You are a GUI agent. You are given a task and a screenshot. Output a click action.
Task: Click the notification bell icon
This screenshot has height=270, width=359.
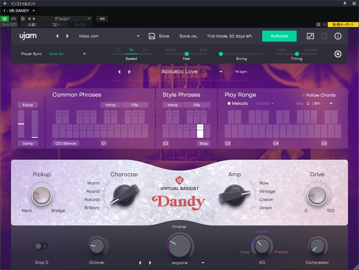[324, 36]
